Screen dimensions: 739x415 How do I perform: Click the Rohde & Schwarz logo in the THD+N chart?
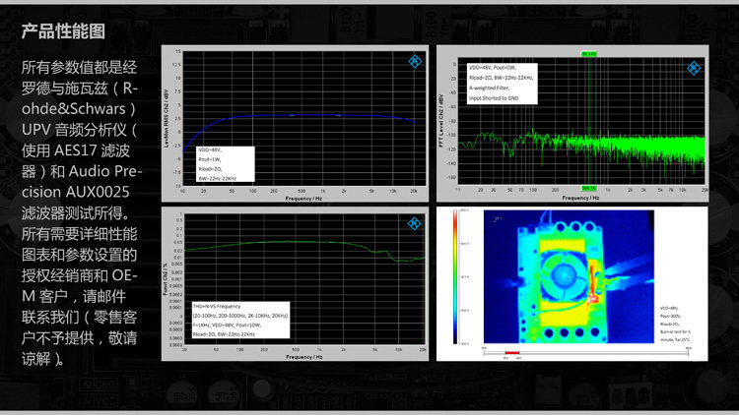click(x=414, y=223)
